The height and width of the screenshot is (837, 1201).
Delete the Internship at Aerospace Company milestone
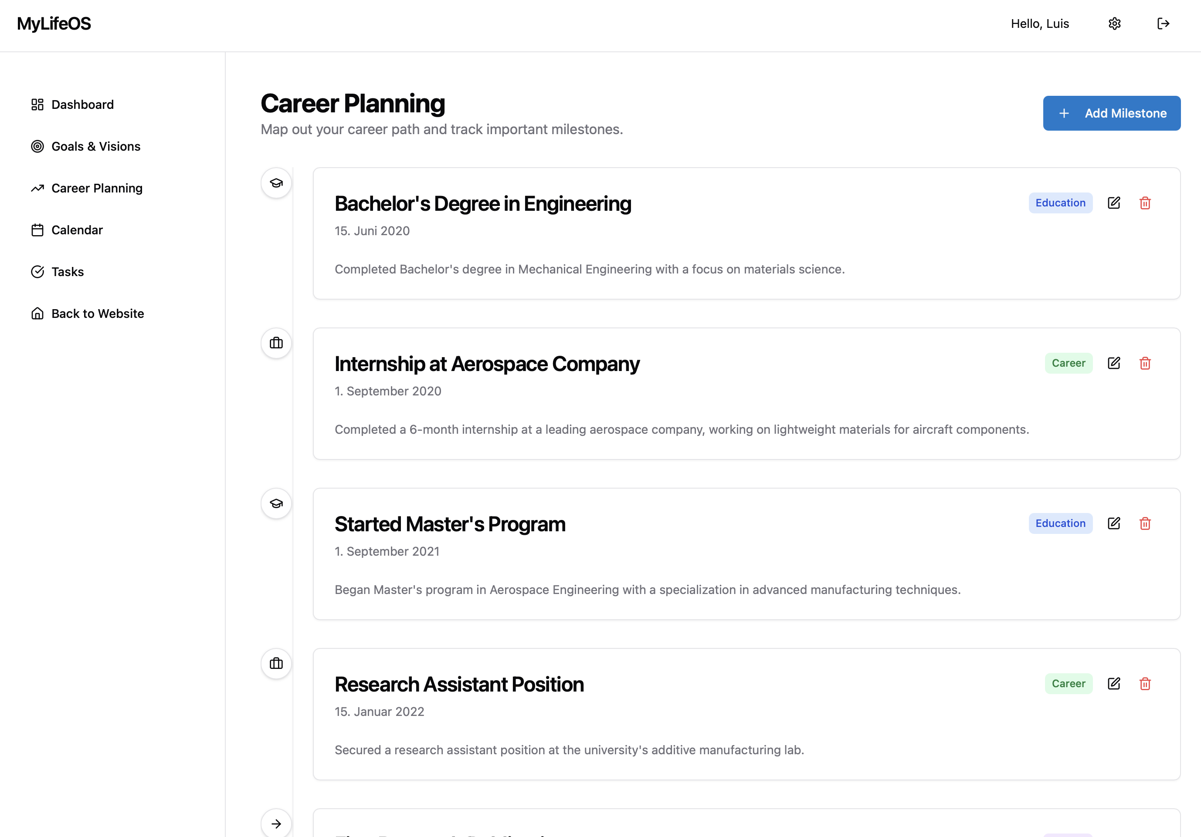click(x=1145, y=363)
